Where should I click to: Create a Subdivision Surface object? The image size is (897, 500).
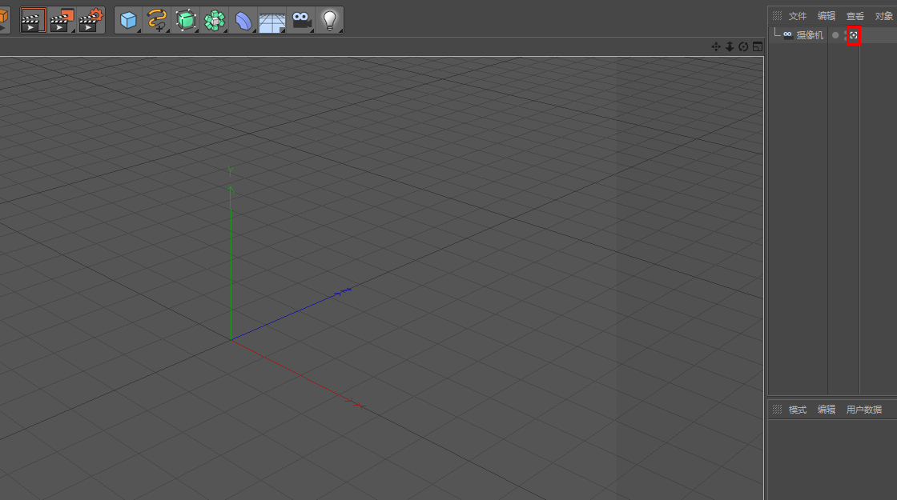pos(184,20)
